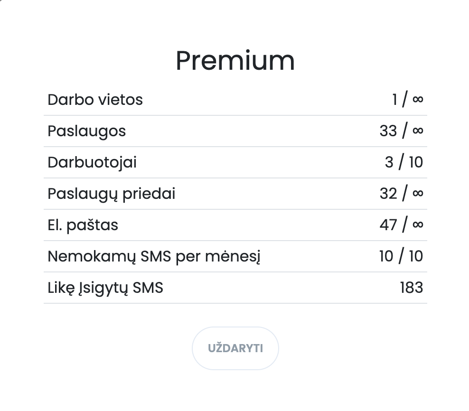469x411 pixels.
Task: Click the infinity symbol in Paslaugų priedai row
Action: click(x=418, y=194)
